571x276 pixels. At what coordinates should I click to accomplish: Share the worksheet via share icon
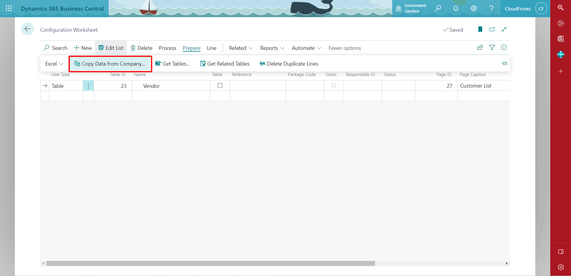pos(480,47)
